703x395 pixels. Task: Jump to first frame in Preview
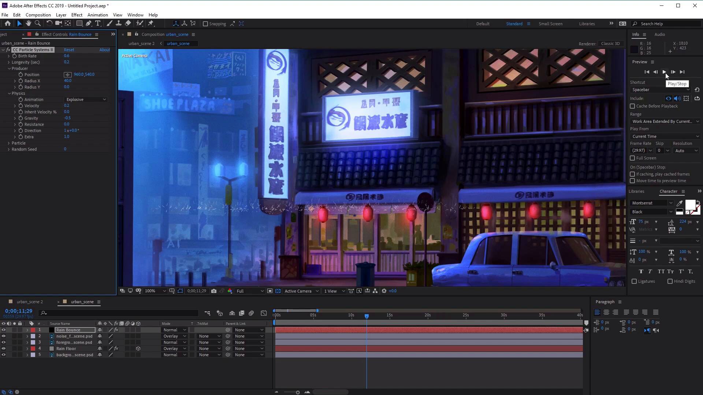click(647, 72)
